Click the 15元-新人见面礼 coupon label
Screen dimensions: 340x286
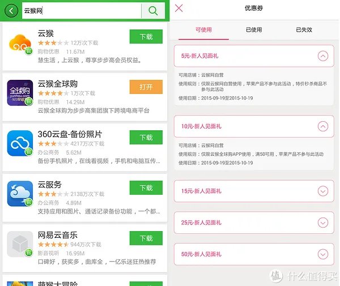pyautogui.click(x=201, y=191)
